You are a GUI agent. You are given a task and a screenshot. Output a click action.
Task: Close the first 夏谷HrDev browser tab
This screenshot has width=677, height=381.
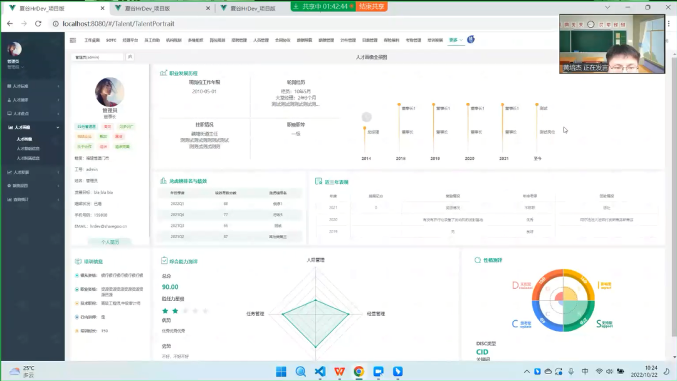[x=102, y=8]
